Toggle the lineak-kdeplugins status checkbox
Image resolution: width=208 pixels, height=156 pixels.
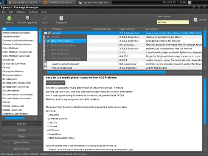click(45, 68)
